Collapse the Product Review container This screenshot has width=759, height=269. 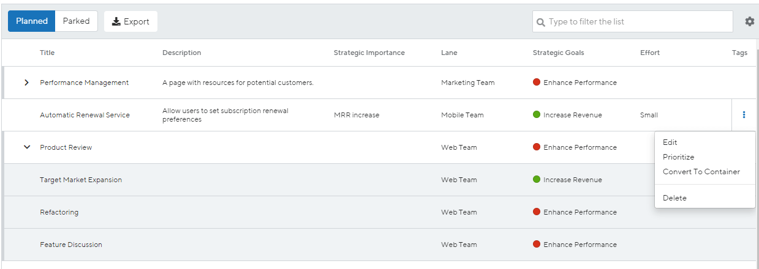coord(26,147)
